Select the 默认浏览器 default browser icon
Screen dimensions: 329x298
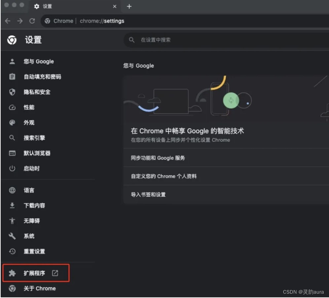tap(12, 153)
